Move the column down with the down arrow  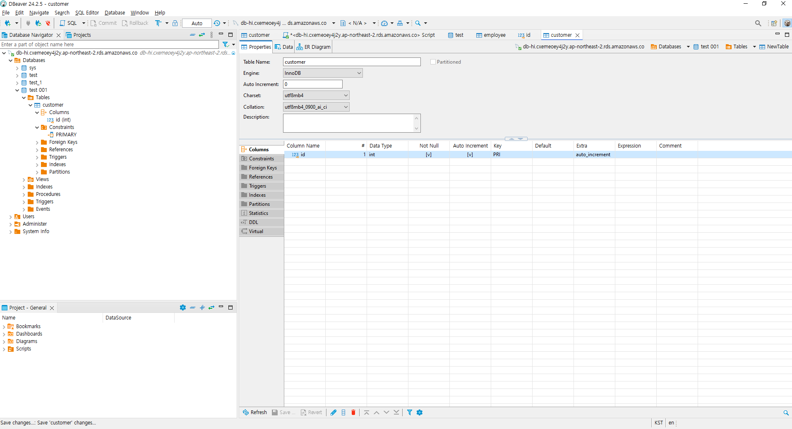(x=386, y=412)
